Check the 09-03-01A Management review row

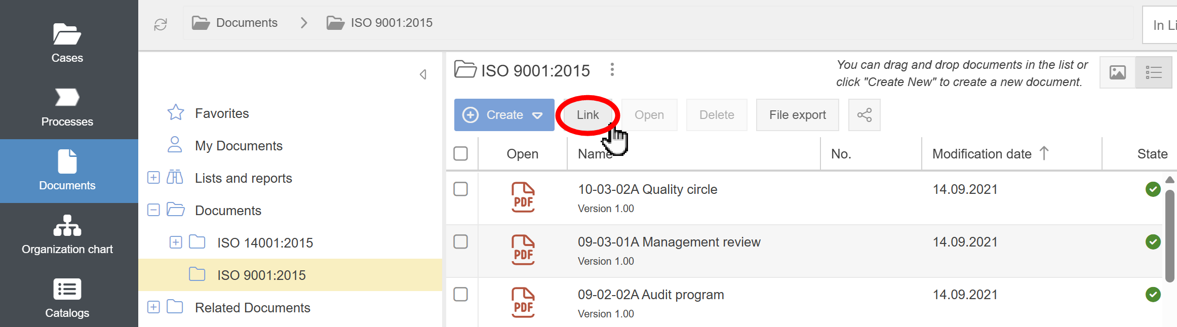pos(460,241)
